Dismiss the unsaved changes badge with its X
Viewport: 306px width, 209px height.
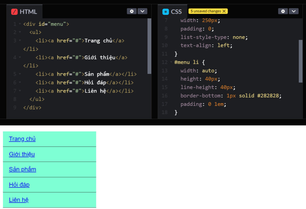pos(224,11)
